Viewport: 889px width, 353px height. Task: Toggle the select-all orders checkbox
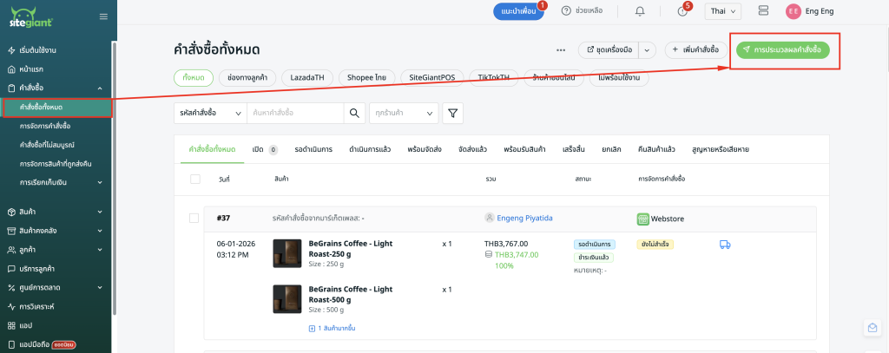(x=194, y=179)
